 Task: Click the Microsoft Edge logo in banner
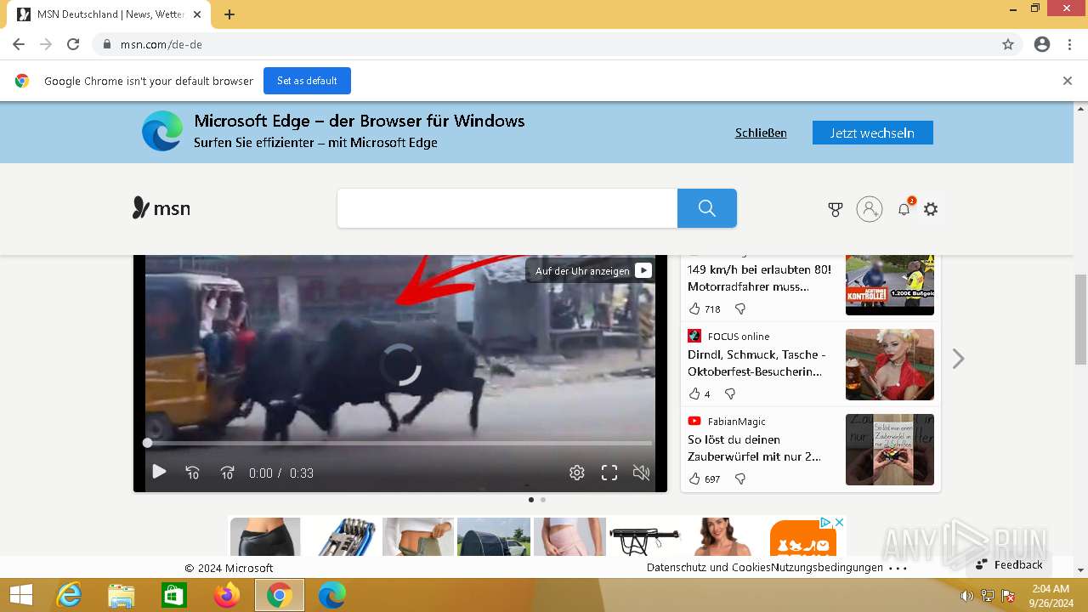coord(162,132)
